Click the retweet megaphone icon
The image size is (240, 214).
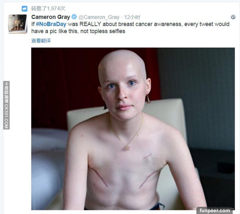[x=24, y=9]
